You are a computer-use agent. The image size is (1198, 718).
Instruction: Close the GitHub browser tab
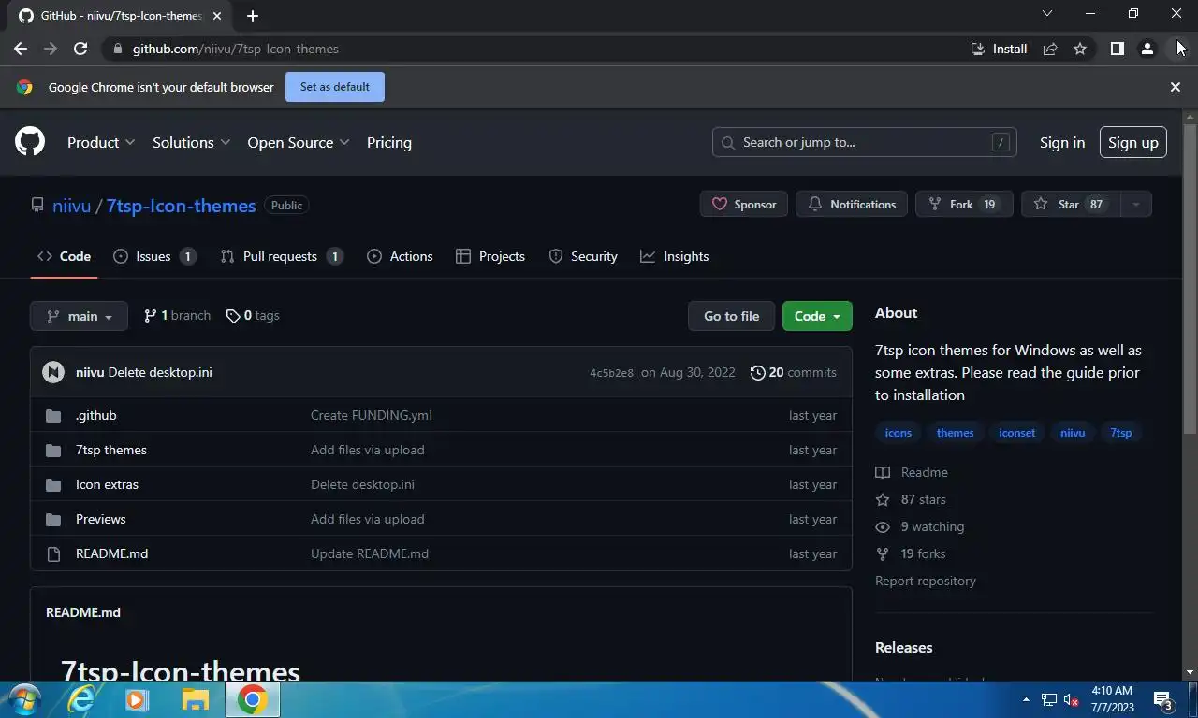pyautogui.click(x=216, y=16)
